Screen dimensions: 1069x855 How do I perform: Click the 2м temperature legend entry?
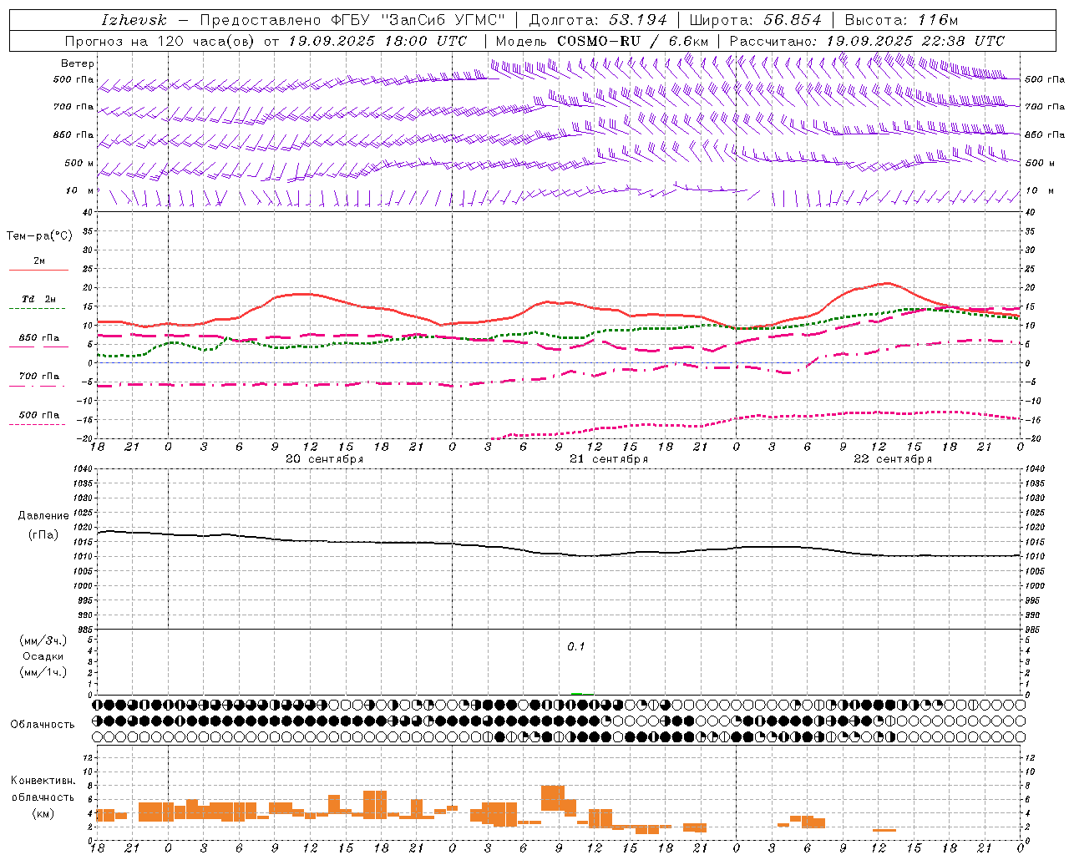tap(39, 261)
